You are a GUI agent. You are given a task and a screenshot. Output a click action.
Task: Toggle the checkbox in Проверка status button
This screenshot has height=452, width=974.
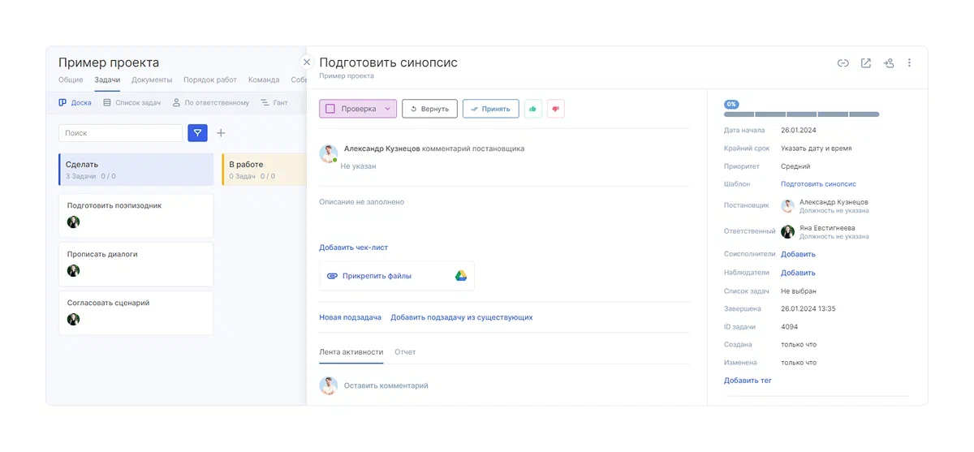(330, 109)
